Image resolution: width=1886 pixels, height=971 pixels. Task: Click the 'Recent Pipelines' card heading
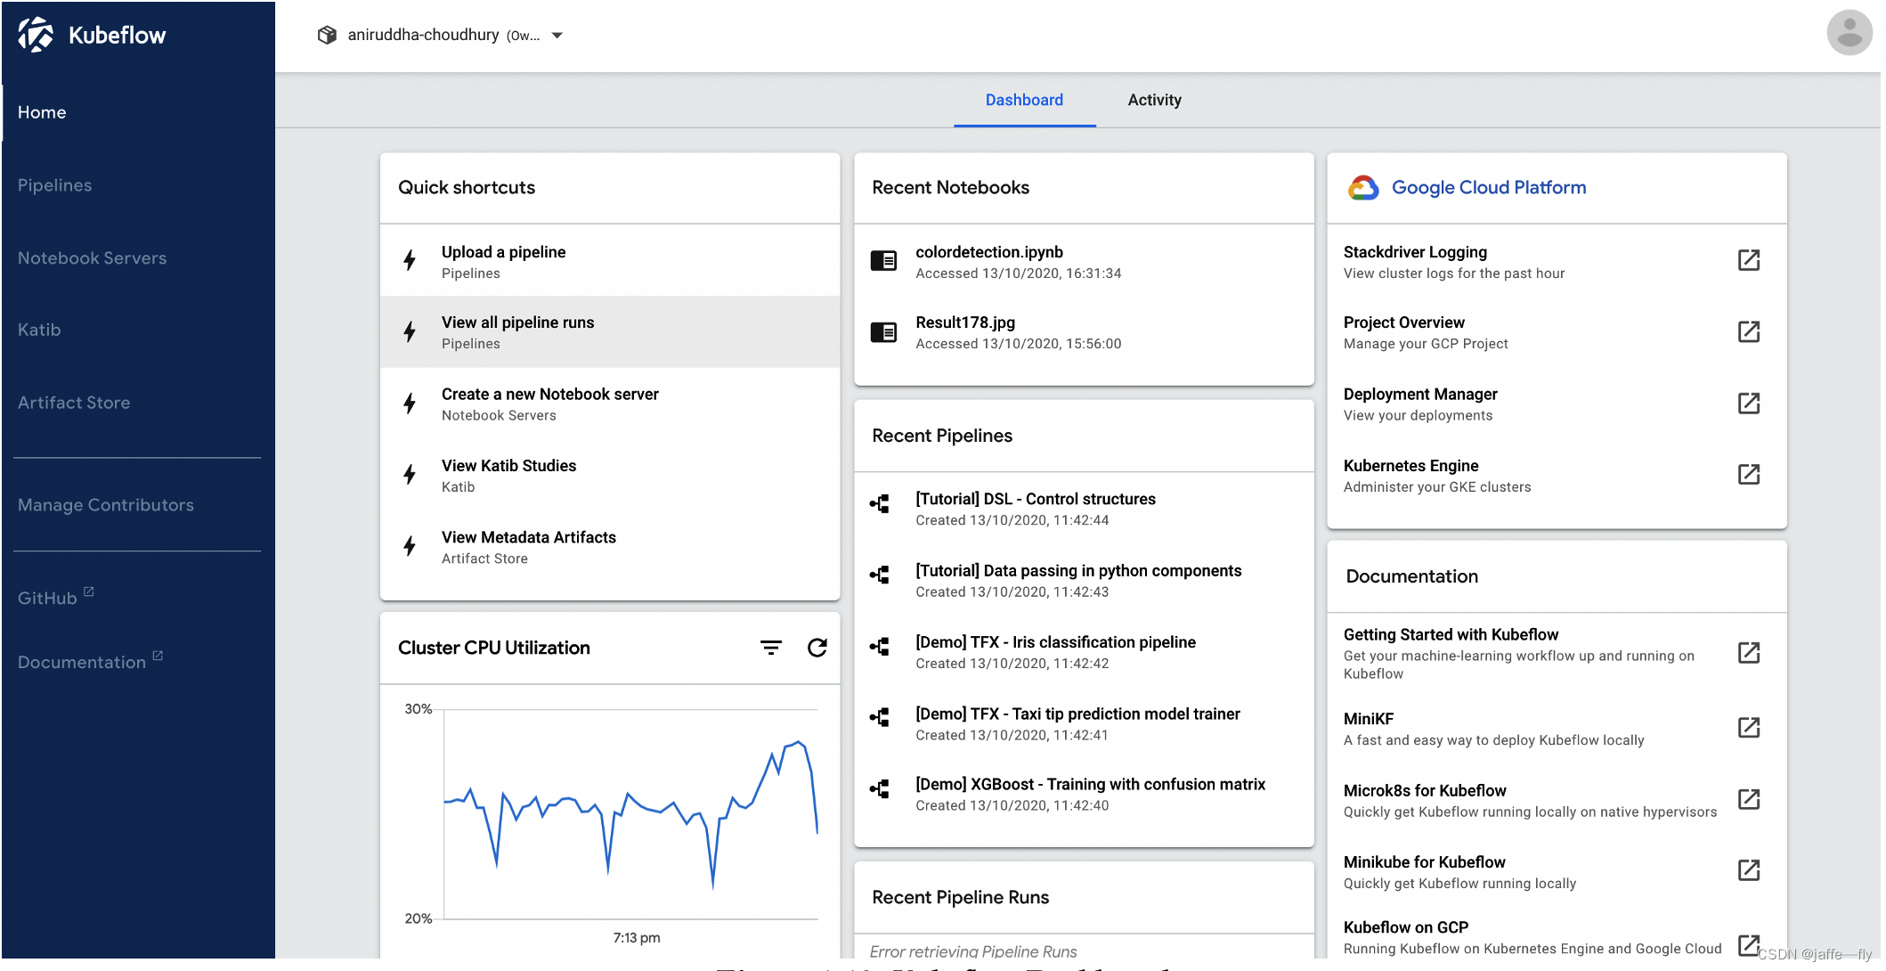coord(942,436)
